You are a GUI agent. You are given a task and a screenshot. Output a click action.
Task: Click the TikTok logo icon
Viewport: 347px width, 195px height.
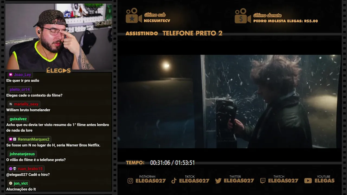(x=174, y=181)
